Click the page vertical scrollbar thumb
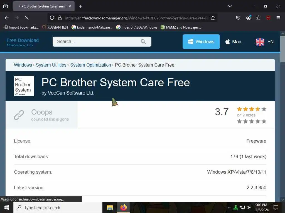The image size is (285, 213). tap(282, 49)
